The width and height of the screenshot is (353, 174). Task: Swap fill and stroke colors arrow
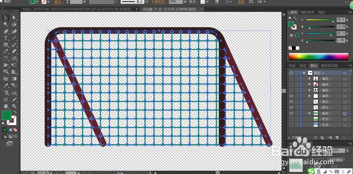(15, 112)
